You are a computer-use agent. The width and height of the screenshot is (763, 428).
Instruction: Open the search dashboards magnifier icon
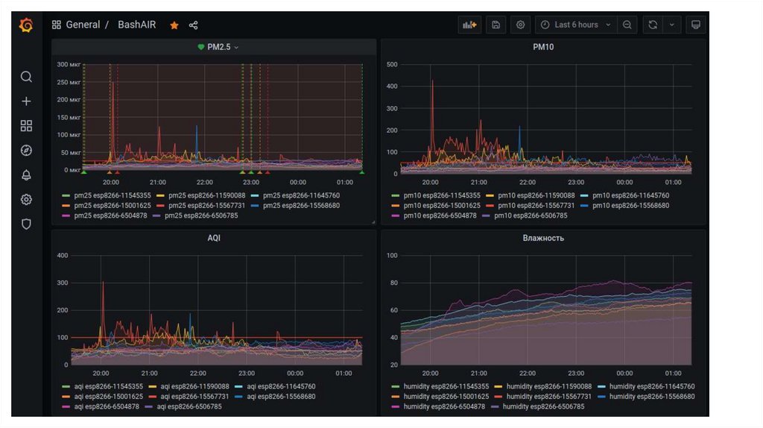point(26,77)
